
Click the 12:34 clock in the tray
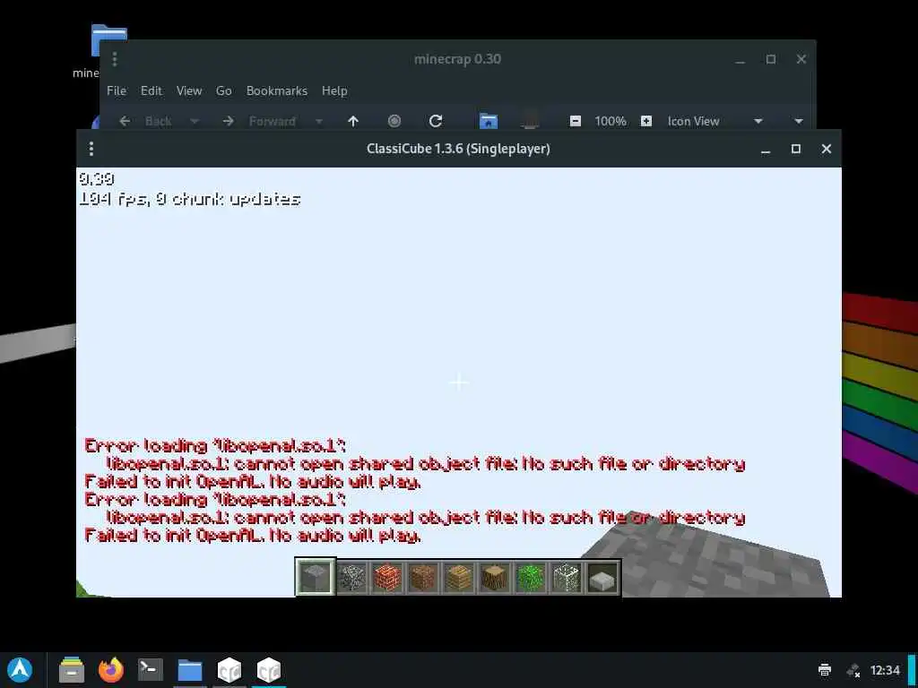click(885, 670)
